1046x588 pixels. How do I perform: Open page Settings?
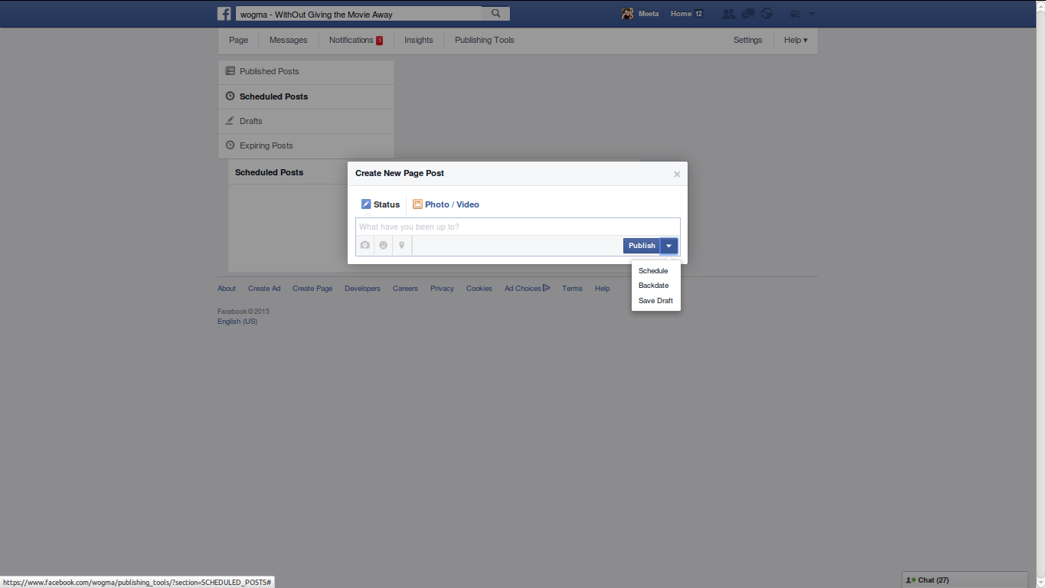(747, 40)
